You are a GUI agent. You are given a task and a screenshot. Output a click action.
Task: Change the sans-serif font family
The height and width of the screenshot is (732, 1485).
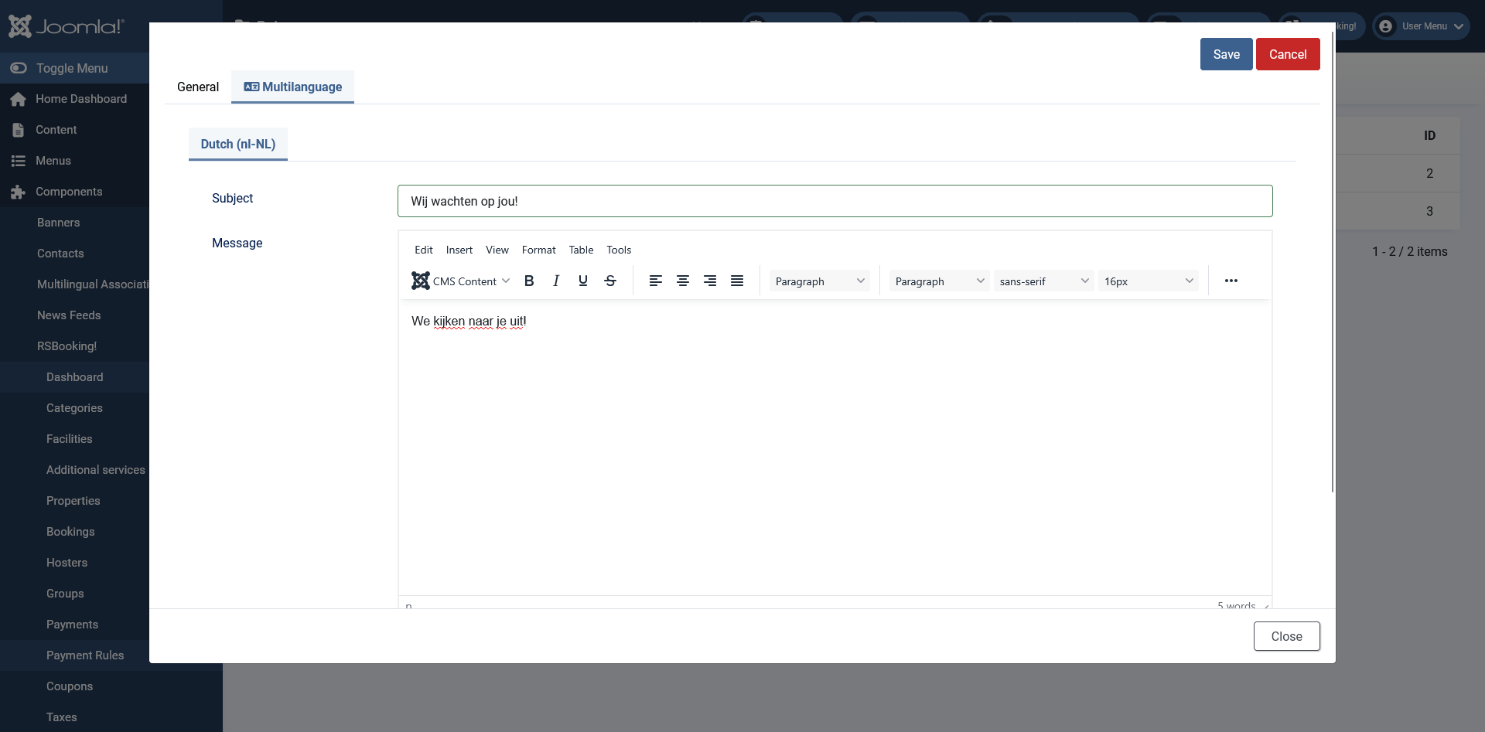coord(1043,281)
